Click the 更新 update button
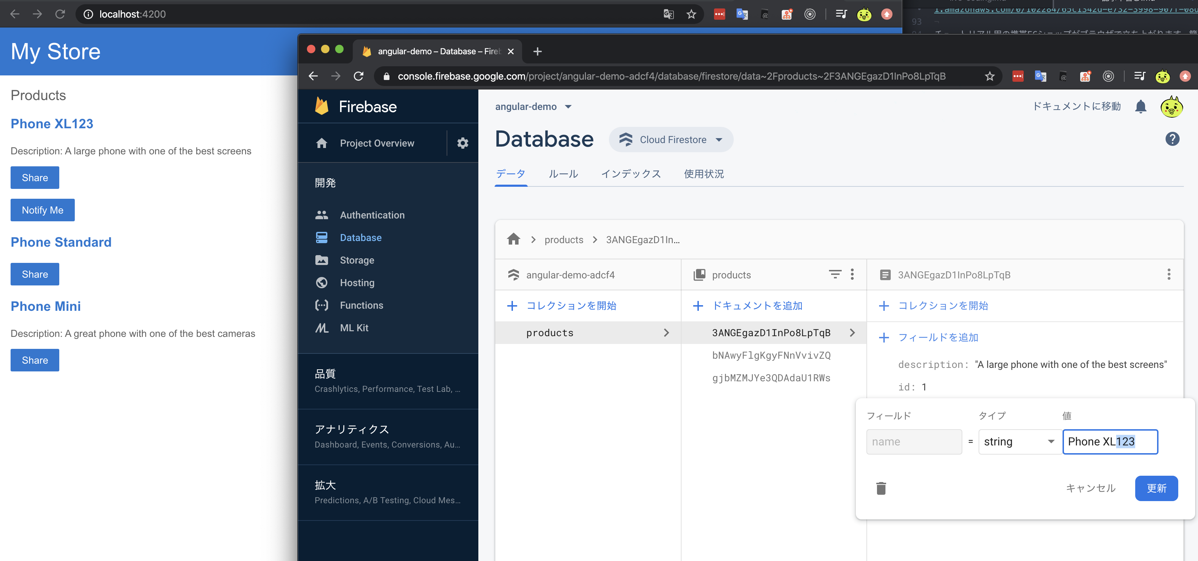This screenshot has width=1198, height=561. point(1156,488)
